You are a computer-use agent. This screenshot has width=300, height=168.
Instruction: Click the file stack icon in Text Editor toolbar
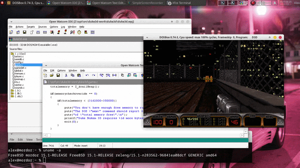(x=123, y=76)
